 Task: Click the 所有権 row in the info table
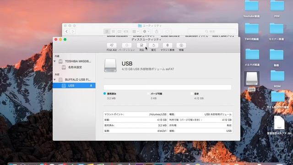(201, 125)
